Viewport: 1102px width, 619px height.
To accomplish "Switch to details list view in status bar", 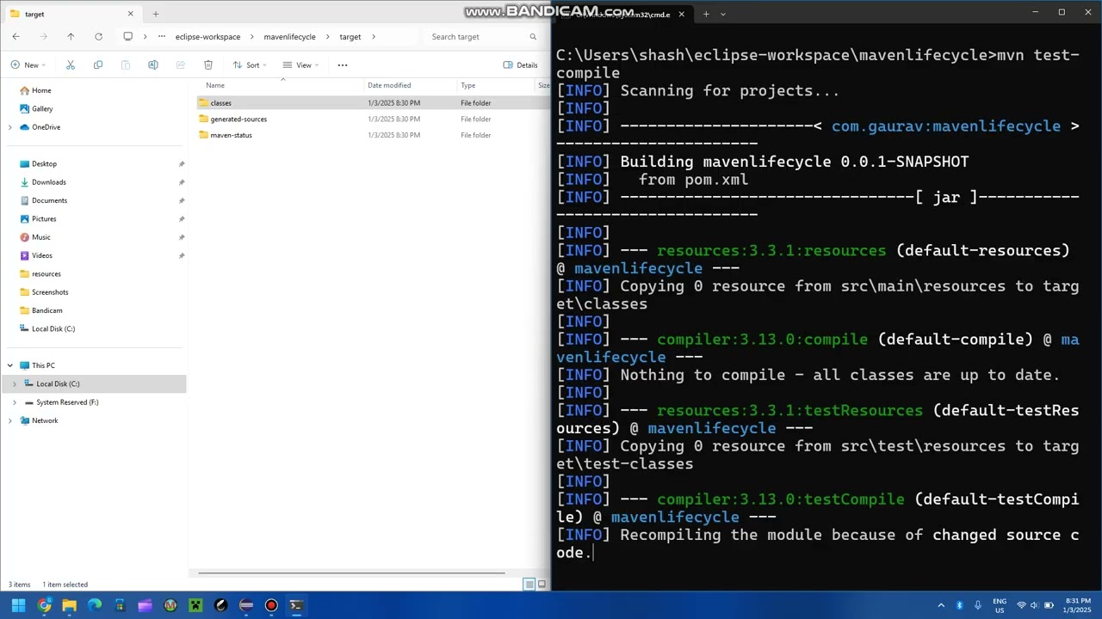I will [529, 585].
